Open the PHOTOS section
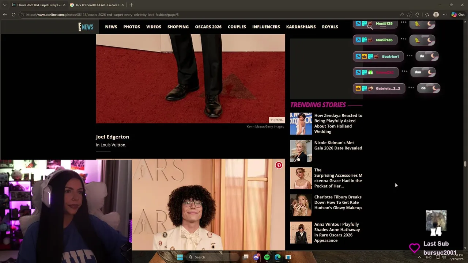Screen dimensions: 468x263 pos(132,27)
